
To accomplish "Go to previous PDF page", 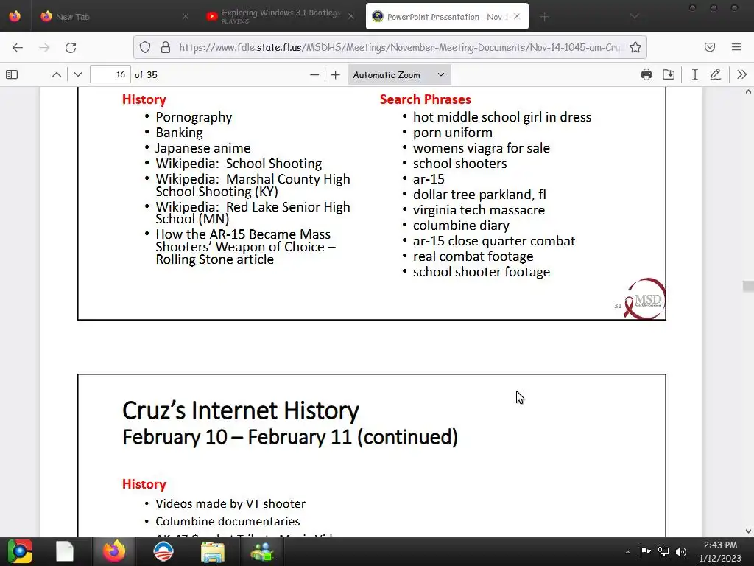I will click(x=56, y=74).
